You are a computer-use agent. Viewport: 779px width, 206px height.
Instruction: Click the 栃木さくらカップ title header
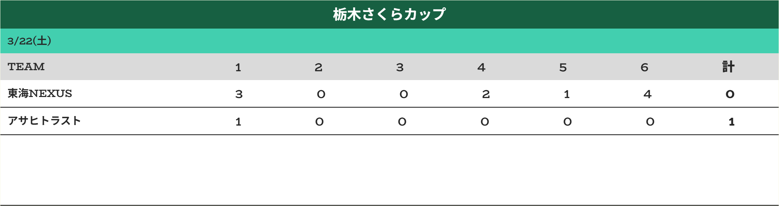tap(389, 14)
